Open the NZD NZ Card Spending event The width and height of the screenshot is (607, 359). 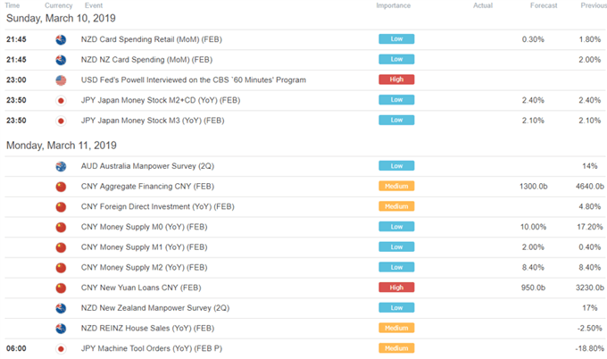point(146,60)
